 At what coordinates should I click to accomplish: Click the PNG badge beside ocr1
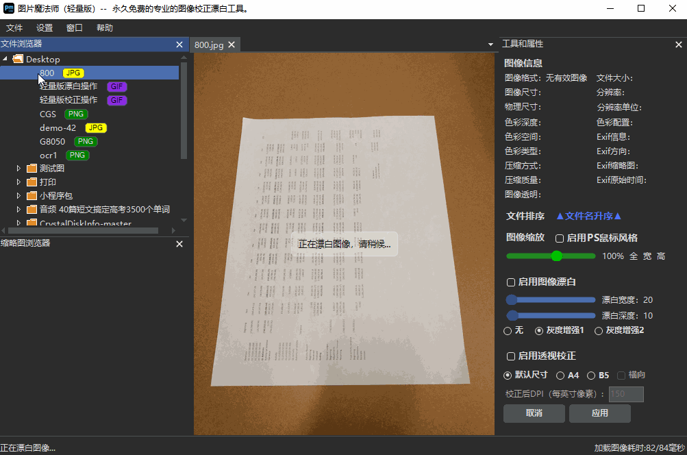(x=77, y=155)
